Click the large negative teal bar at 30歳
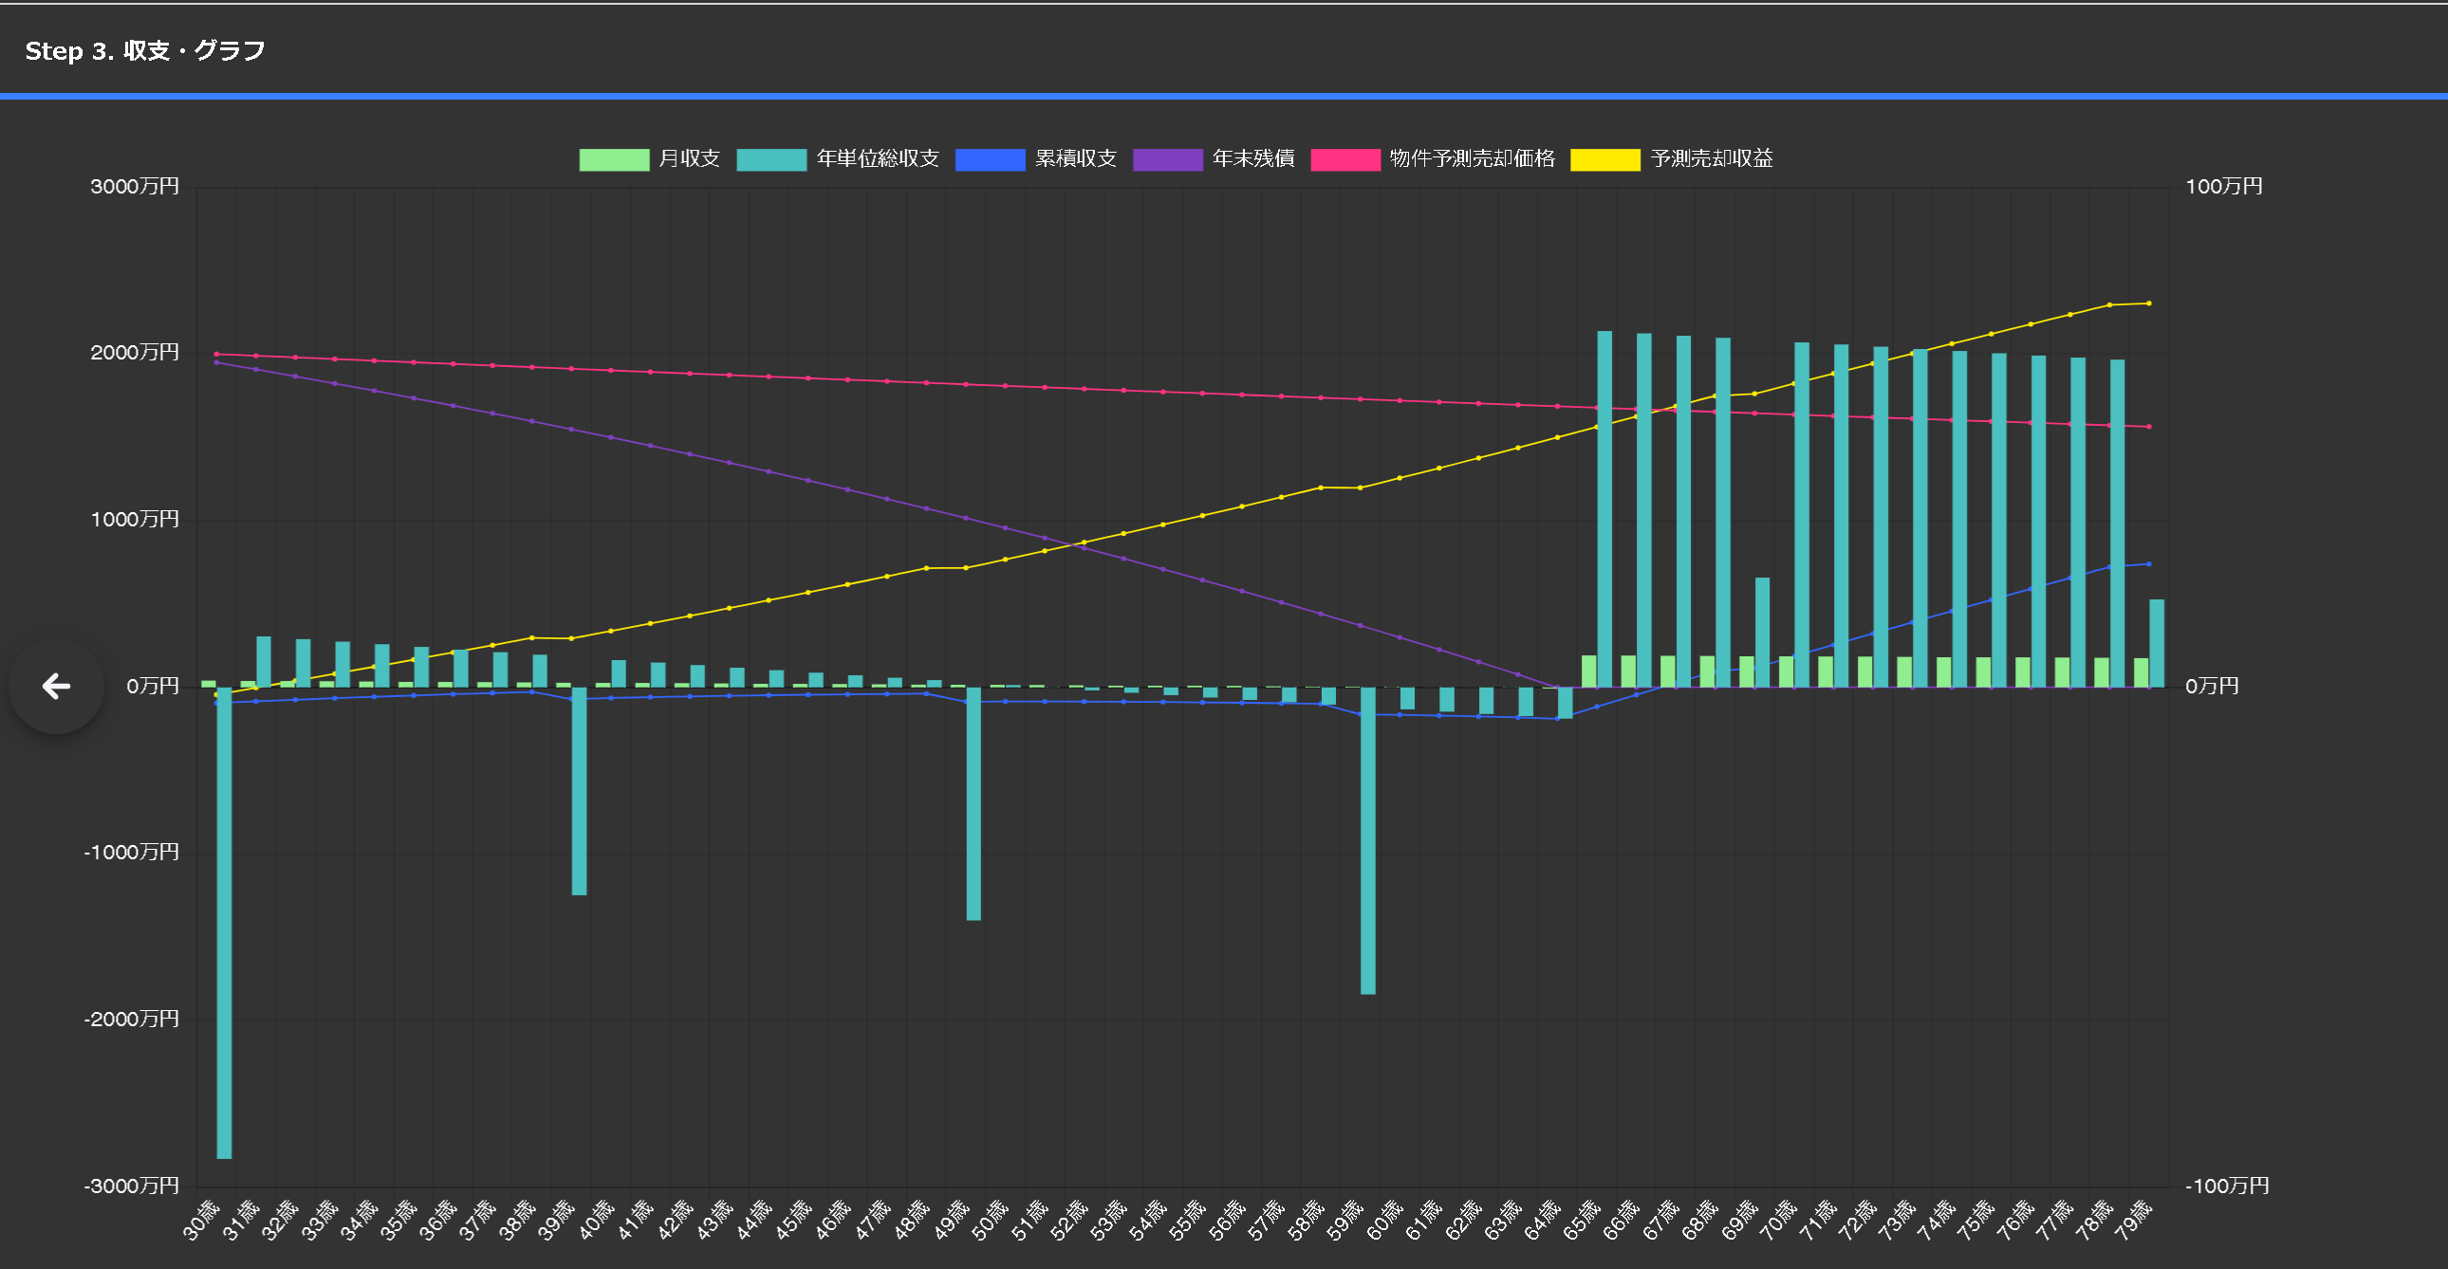2448x1269 pixels. (224, 921)
